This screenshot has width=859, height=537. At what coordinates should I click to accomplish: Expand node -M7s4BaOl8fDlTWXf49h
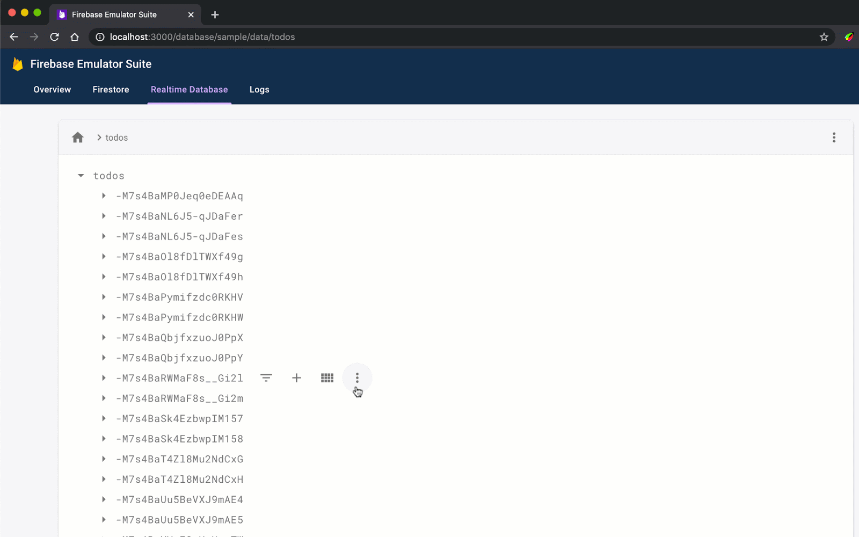pyautogui.click(x=104, y=277)
